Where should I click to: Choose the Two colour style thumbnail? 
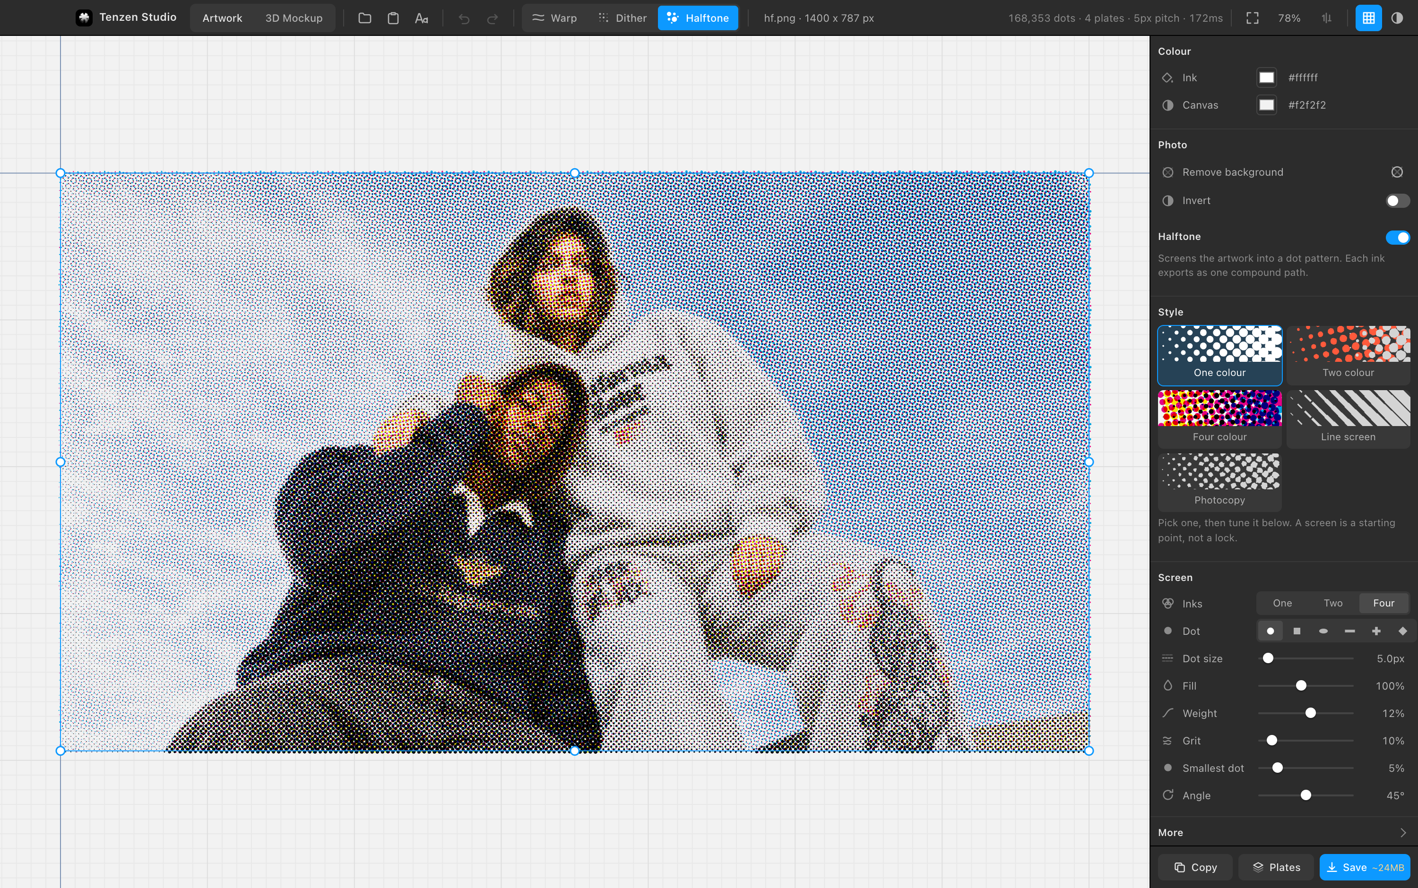[x=1348, y=355]
